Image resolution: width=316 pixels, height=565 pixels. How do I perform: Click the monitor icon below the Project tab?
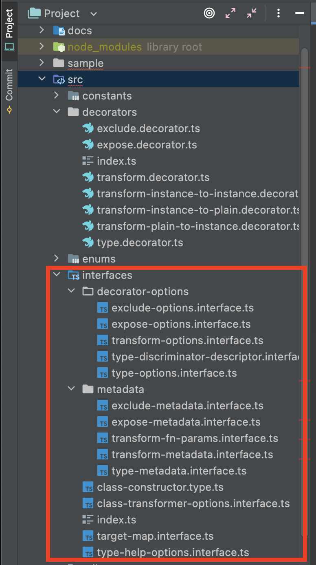(9, 46)
